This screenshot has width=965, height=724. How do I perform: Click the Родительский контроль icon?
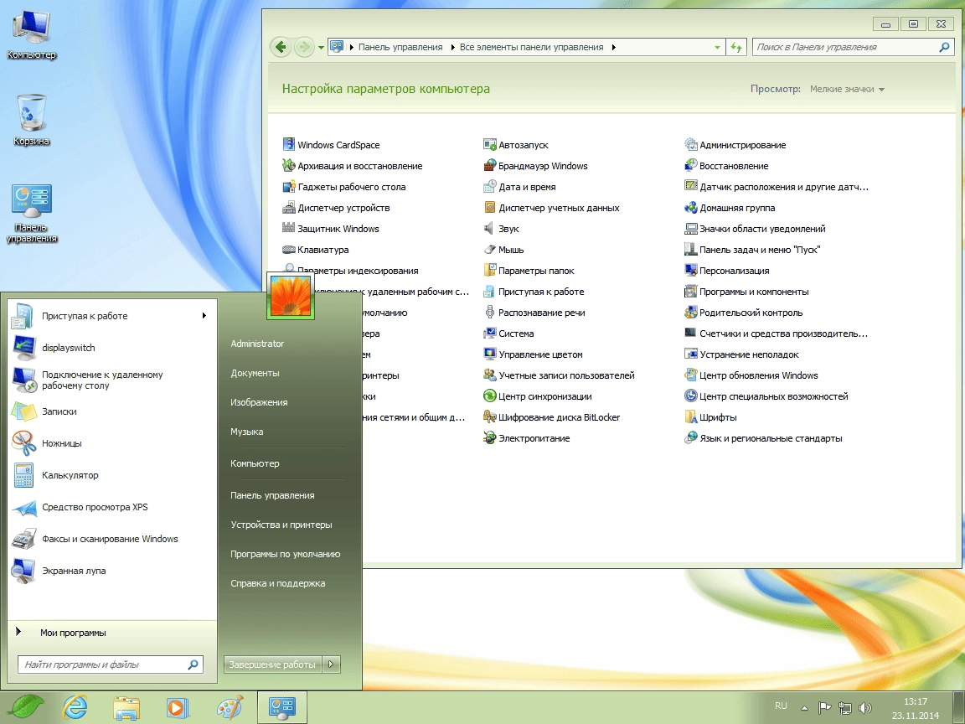(x=690, y=312)
